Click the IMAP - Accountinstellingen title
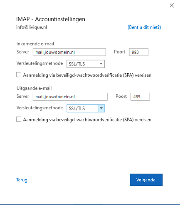Screen dimensions: 180x205 (51, 19)
